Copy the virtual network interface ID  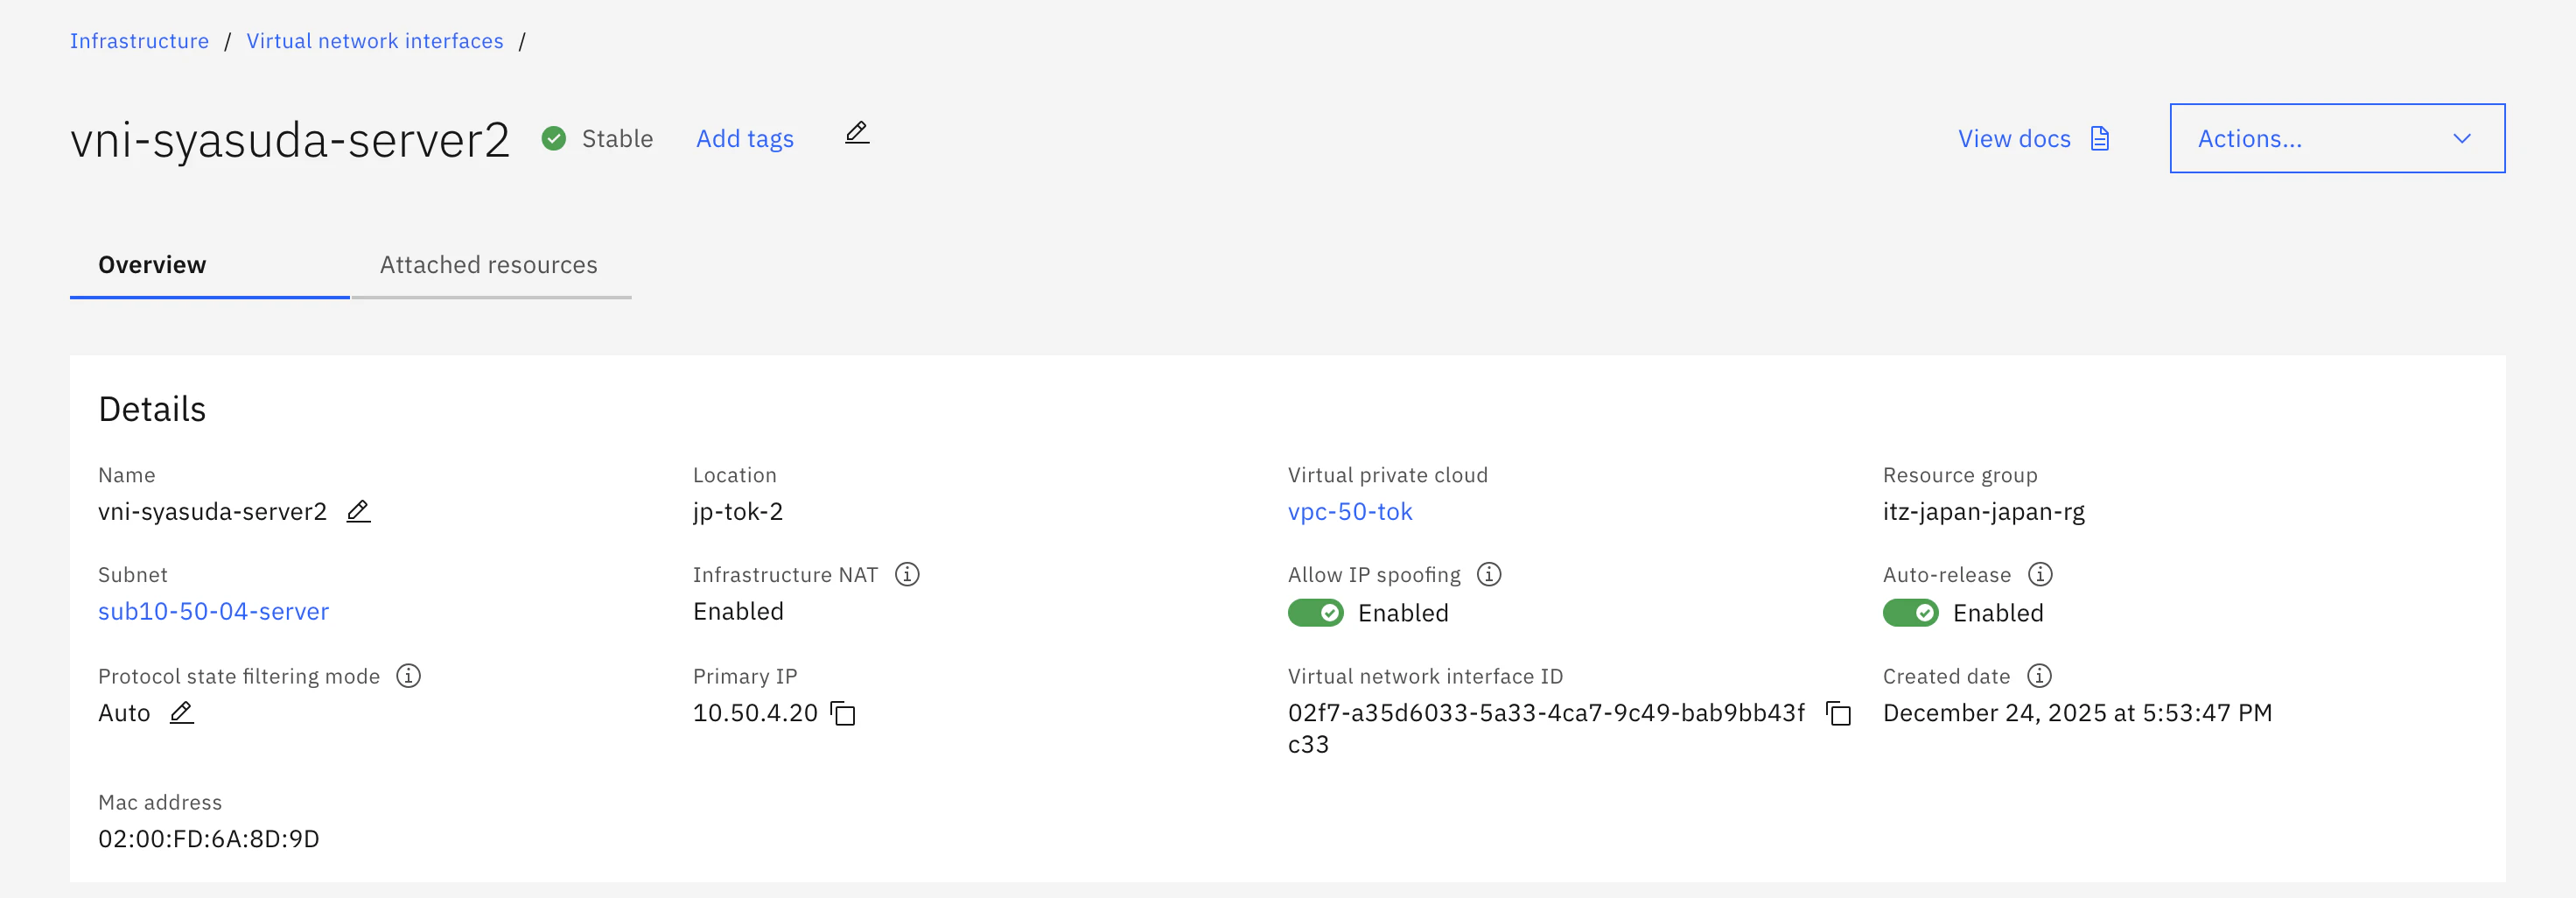click(1838, 713)
